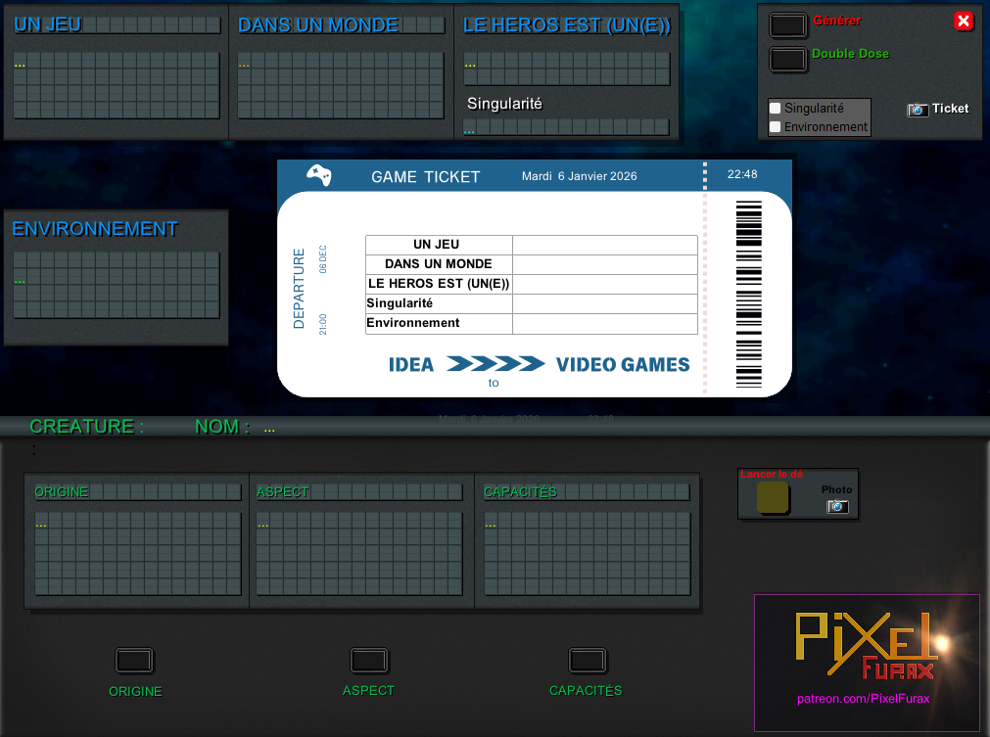Click the DEPARTURE text on ticket
The width and height of the screenshot is (990, 737).
click(299, 289)
